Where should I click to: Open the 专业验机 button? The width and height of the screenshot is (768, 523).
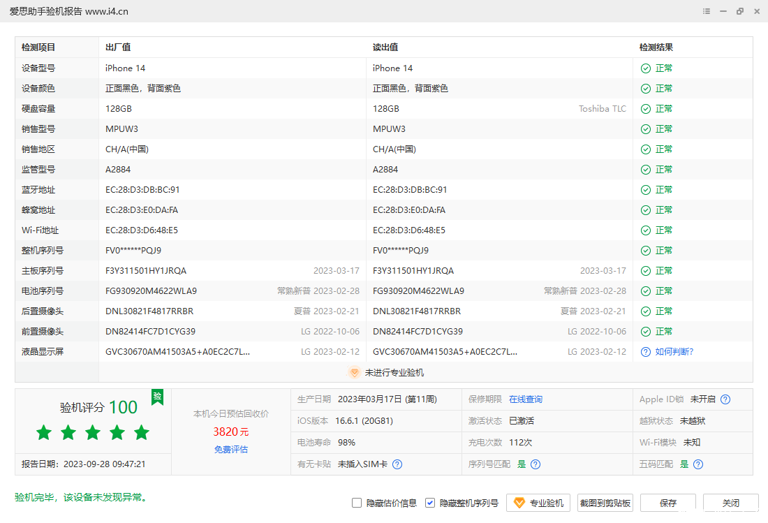(x=538, y=503)
